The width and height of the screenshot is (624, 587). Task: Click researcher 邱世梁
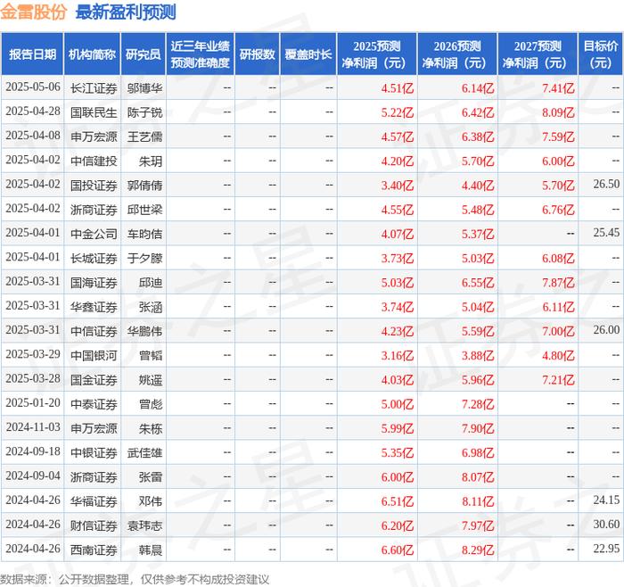click(144, 210)
